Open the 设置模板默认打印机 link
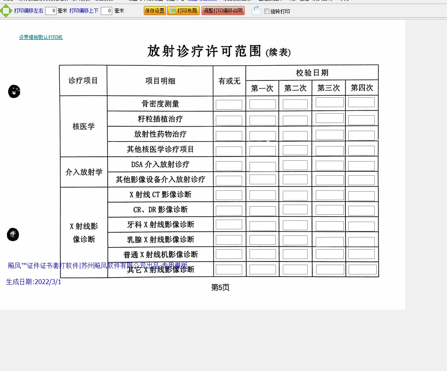This screenshot has height=371, width=447. coord(41,37)
